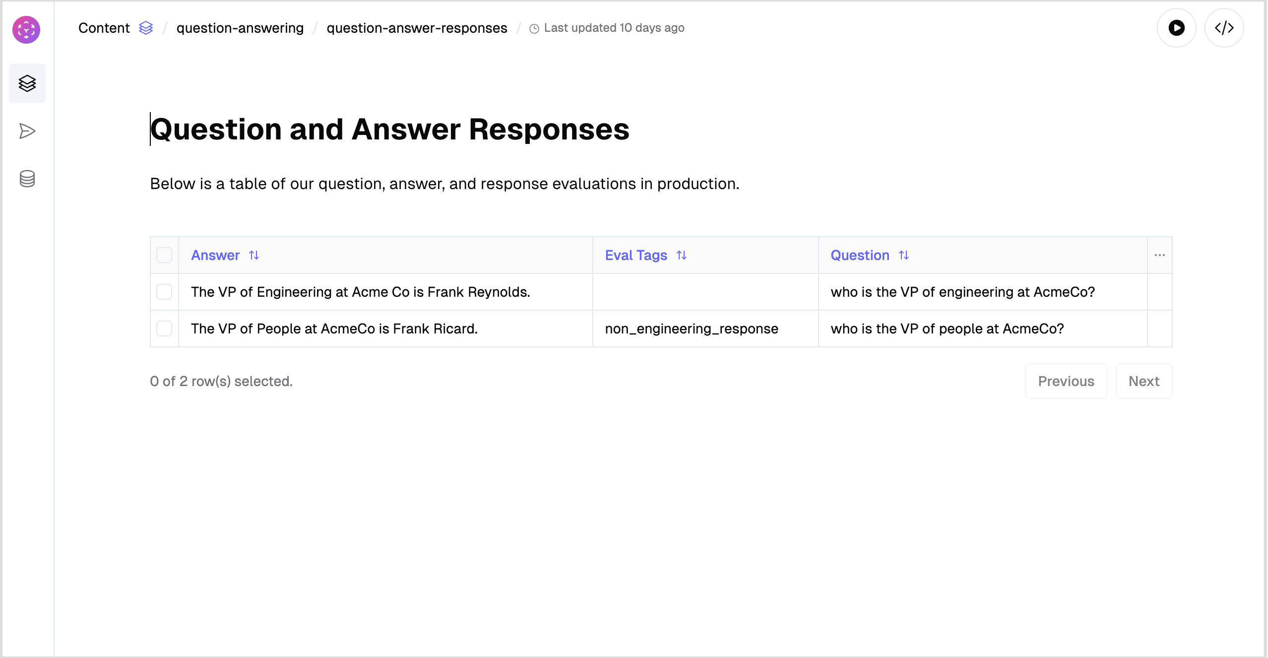Sort by Eval Tags column arrows
The image size is (1268, 658).
[x=682, y=255]
